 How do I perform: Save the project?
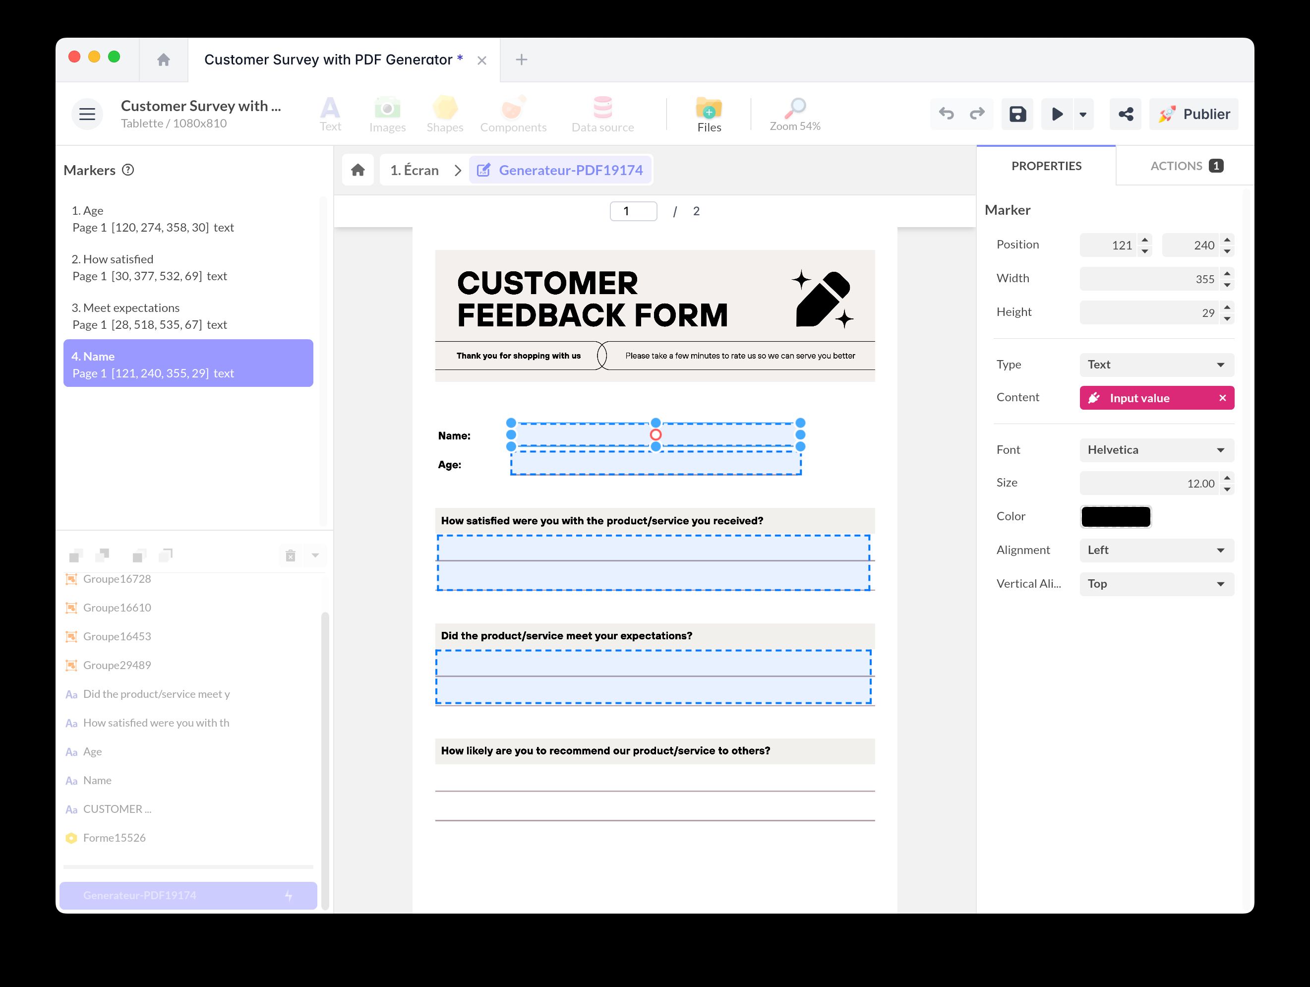pyautogui.click(x=1017, y=114)
